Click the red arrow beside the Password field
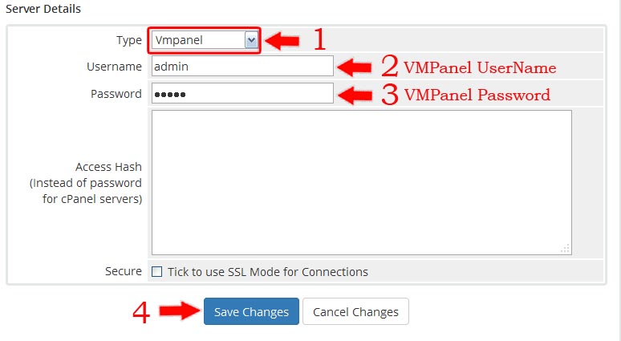 tap(355, 95)
